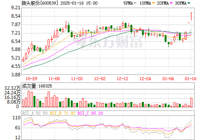
Task: Click the price axis label 5.21
Action: pyautogui.click(x=16, y=58)
